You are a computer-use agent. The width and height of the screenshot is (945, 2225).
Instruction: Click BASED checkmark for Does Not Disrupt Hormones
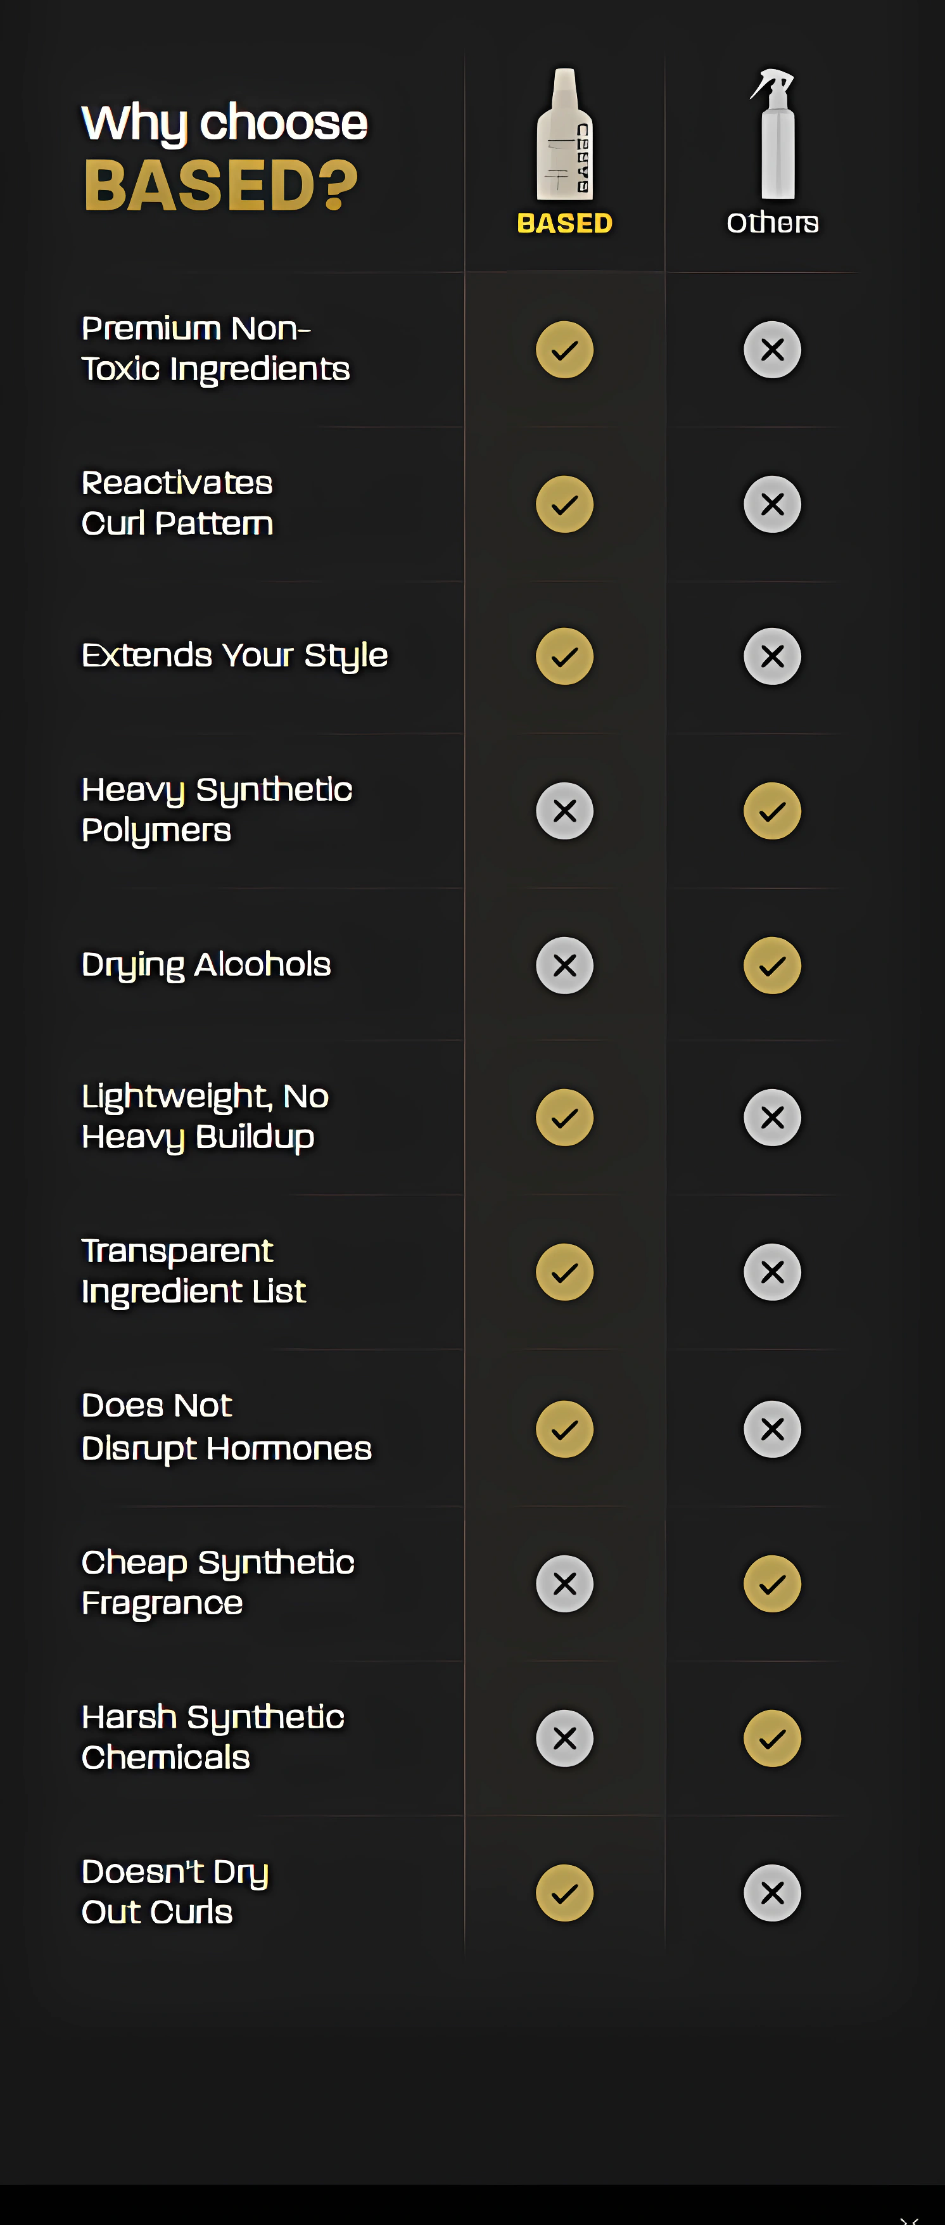click(x=565, y=1429)
